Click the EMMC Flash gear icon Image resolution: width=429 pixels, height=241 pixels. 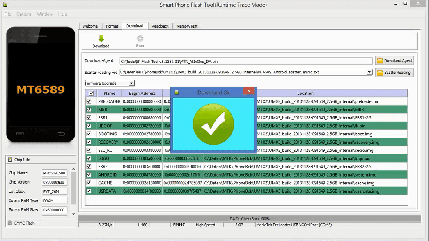pos(10,223)
